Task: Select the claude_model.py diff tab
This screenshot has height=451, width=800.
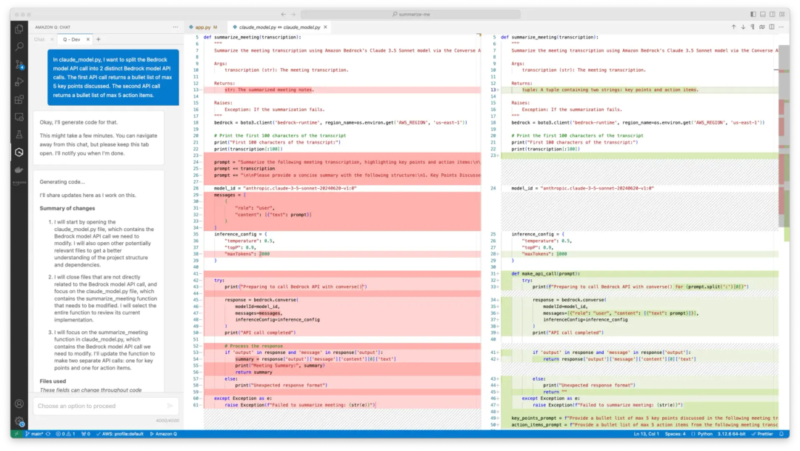Action: (279, 27)
